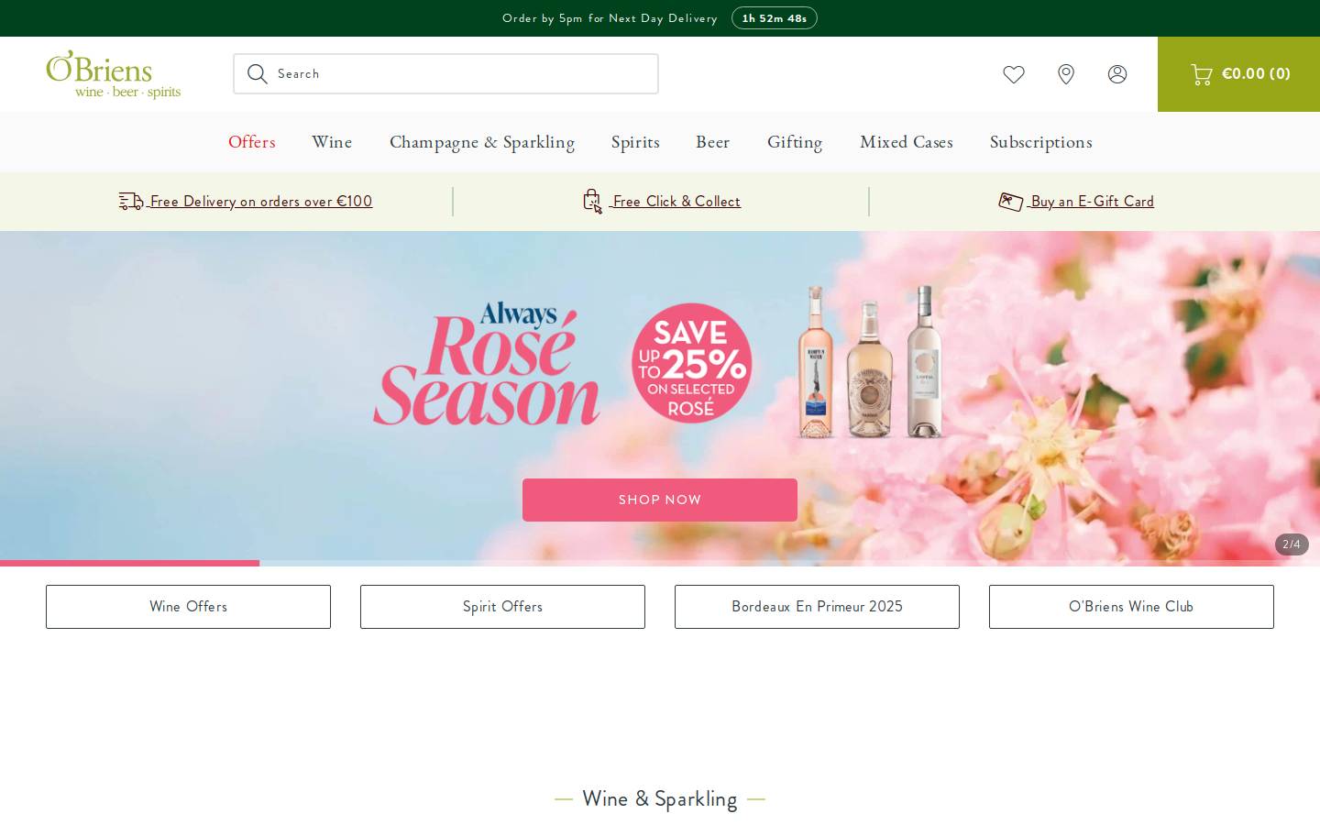The height and width of the screenshot is (825, 1320).
Task: Click into the Search input field
Action: [x=445, y=74]
